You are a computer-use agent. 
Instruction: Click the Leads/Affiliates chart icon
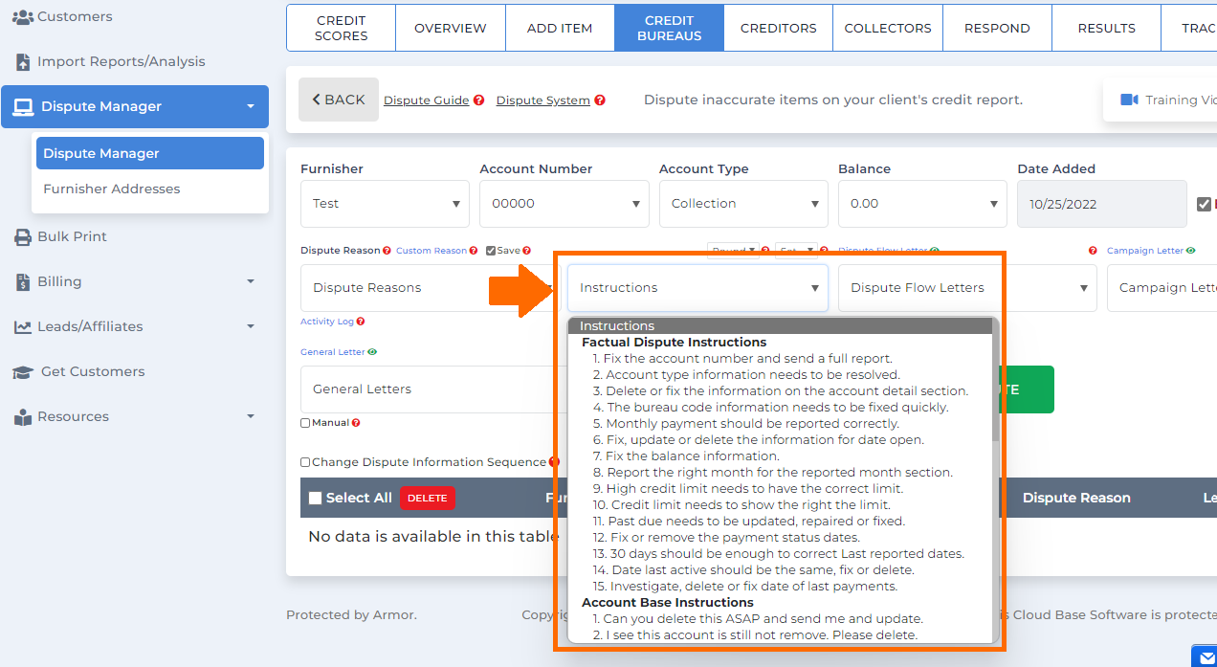point(22,326)
